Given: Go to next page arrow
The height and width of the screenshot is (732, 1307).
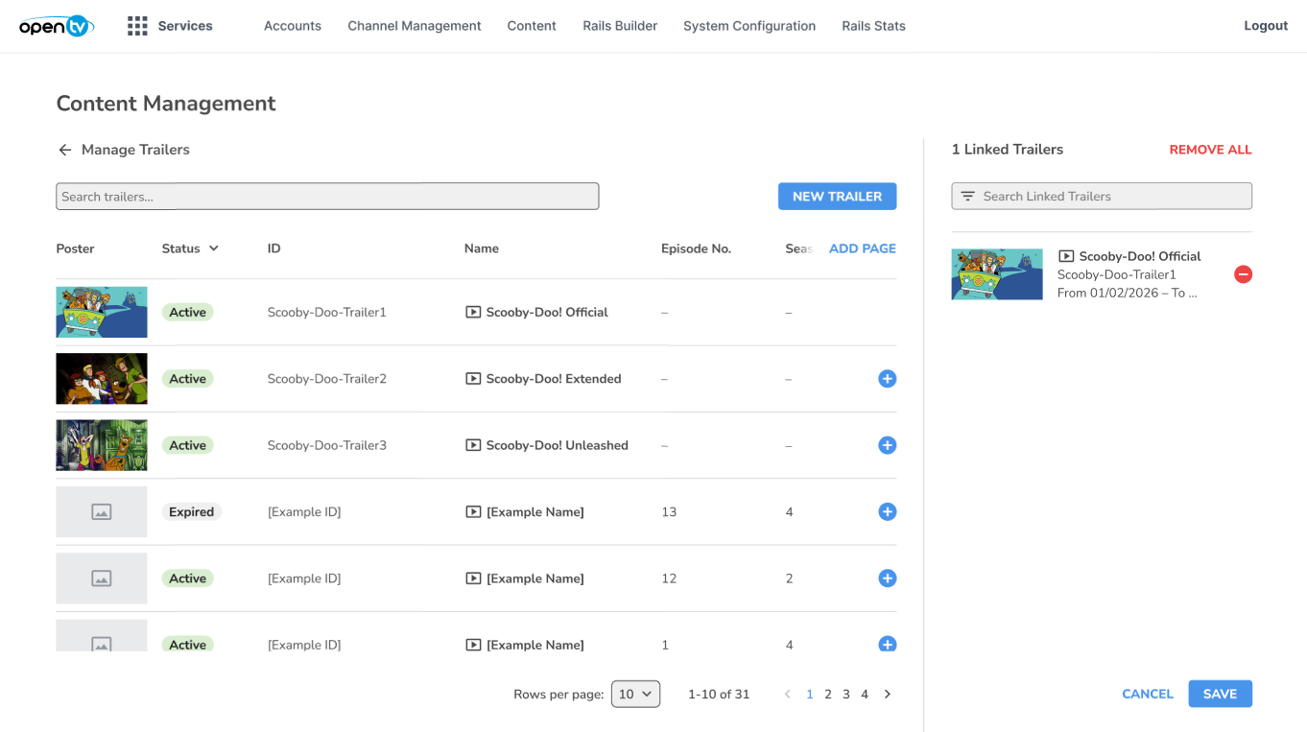Looking at the screenshot, I should (888, 695).
